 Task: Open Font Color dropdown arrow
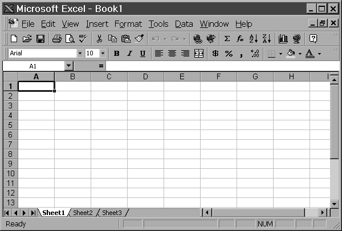click(320, 54)
